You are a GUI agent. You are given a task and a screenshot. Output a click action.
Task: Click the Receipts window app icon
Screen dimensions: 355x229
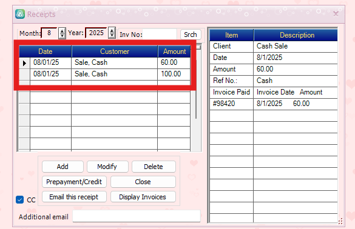pyautogui.click(x=20, y=14)
